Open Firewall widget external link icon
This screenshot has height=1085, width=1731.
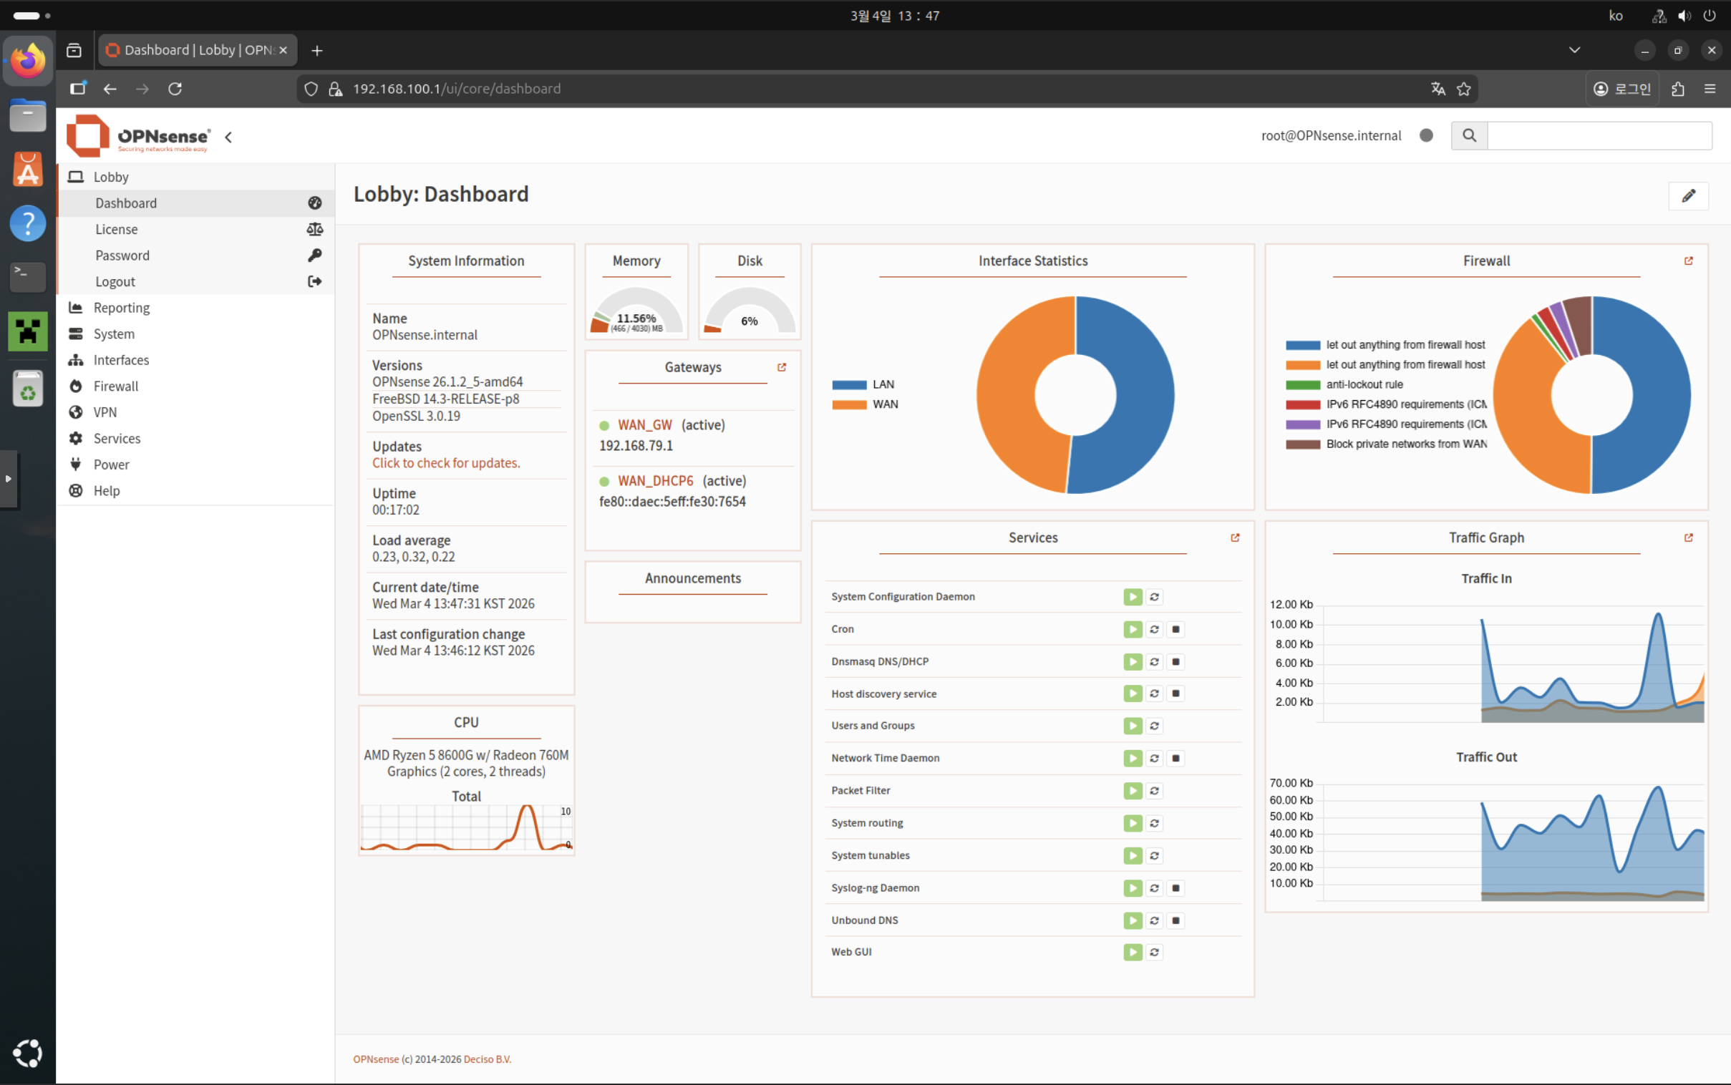click(1688, 261)
